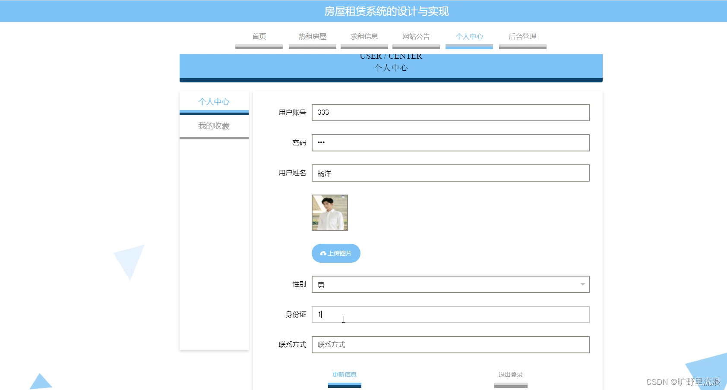The image size is (727, 390).
Task: Go to the 求租信息 section
Action: [364, 37]
